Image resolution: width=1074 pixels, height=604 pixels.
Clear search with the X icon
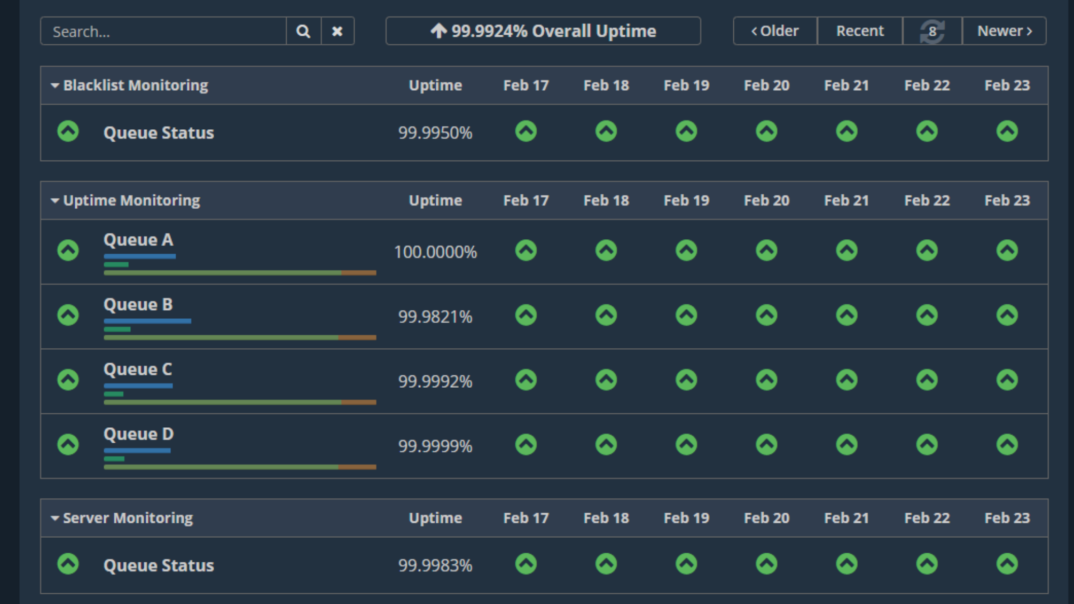click(337, 32)
